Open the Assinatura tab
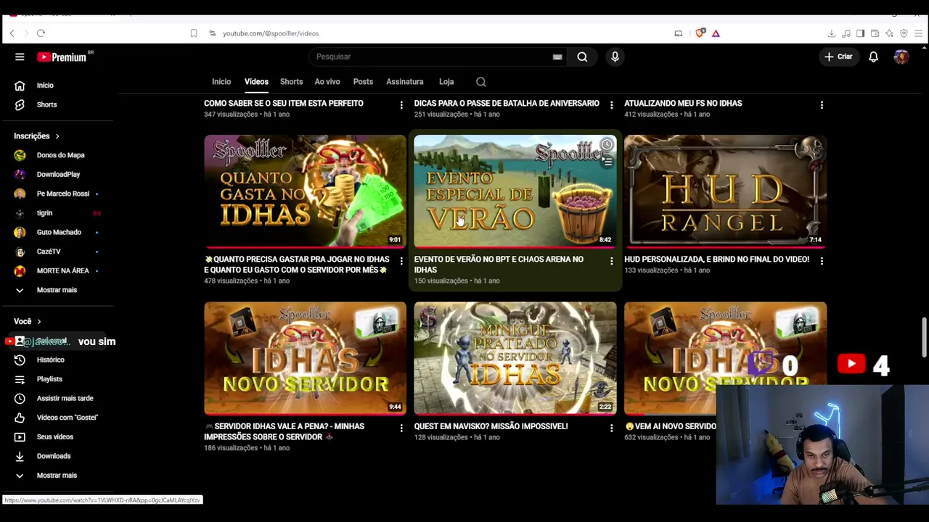Viewport: 929px width, 522px height. [x=404, y=82]
